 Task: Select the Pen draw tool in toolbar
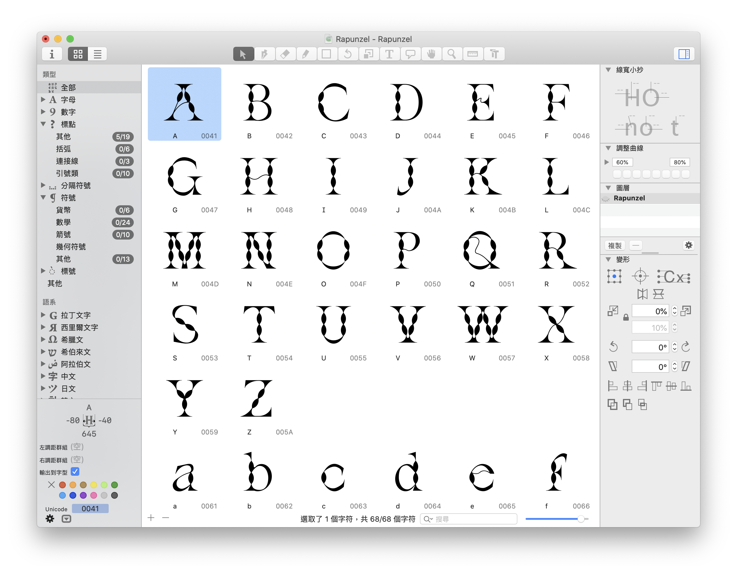(264, 54)
